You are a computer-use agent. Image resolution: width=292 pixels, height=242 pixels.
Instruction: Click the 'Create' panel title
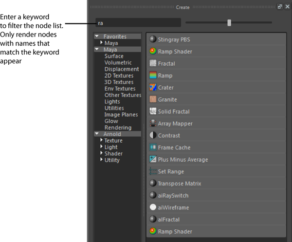tap(182, 7)
